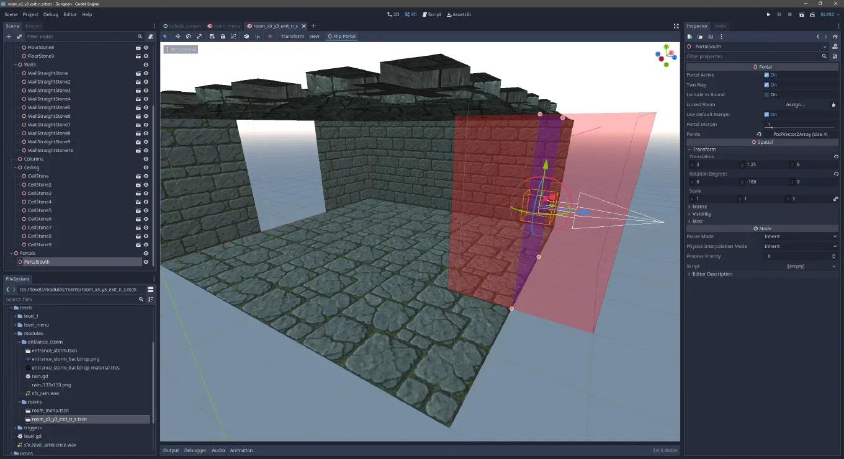Open the Inspector object history icon
The width and height of the screenshot is (844, 459).
click(x=835, y=37)
